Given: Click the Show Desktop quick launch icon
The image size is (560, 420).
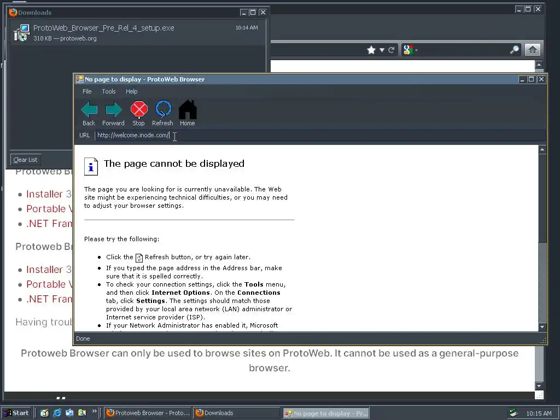Looking at the screenshot, I should (x=44, y=413).
